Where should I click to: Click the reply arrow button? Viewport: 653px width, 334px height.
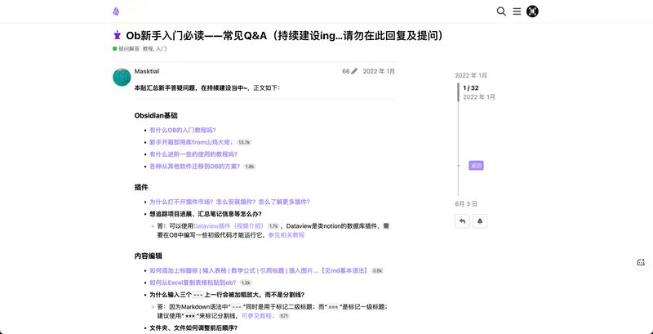click(x=462, y=221)
